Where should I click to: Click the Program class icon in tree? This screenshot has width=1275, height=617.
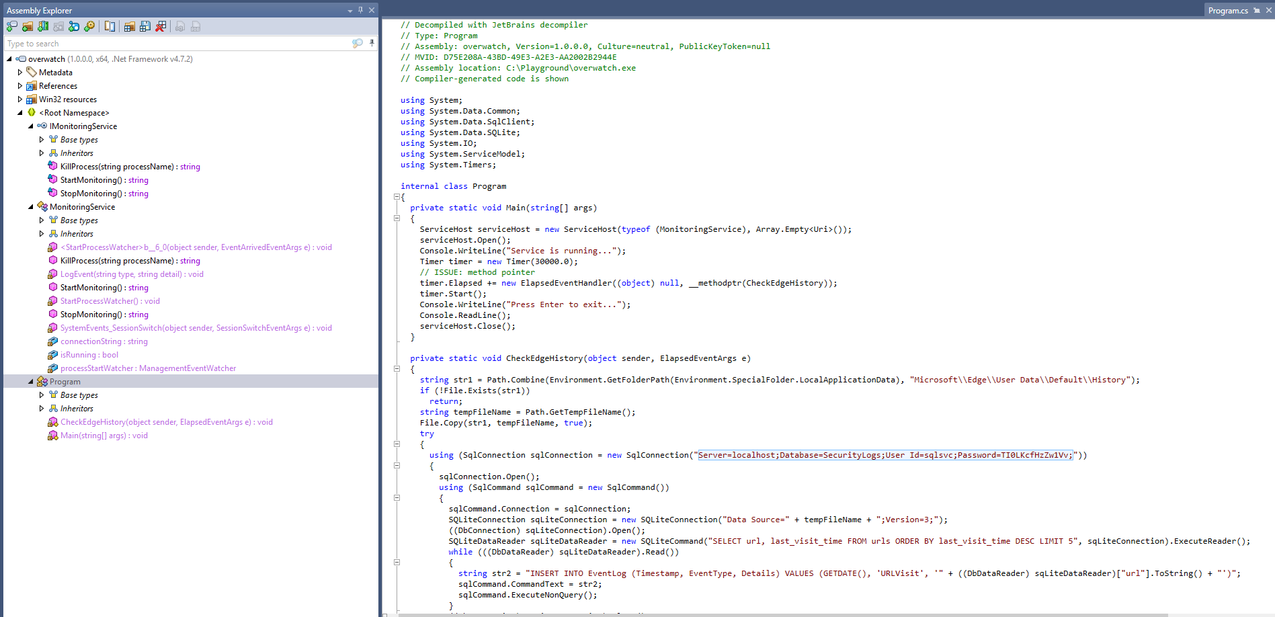point(42,382)
